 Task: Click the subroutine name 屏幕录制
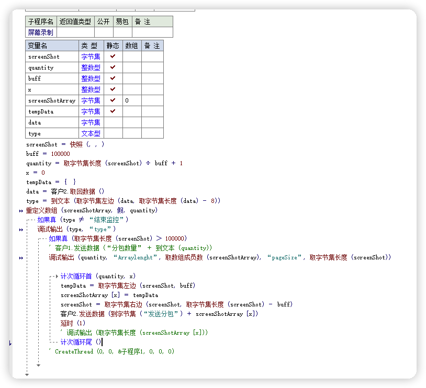(x=40, y=32)
